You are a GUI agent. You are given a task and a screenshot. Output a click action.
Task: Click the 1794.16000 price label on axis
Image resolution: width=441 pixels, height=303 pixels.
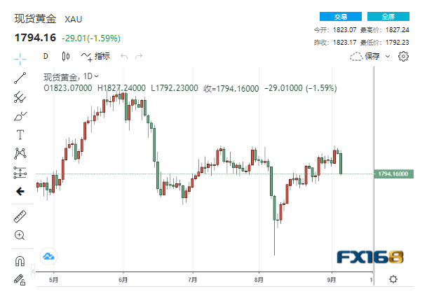[393, 174]
